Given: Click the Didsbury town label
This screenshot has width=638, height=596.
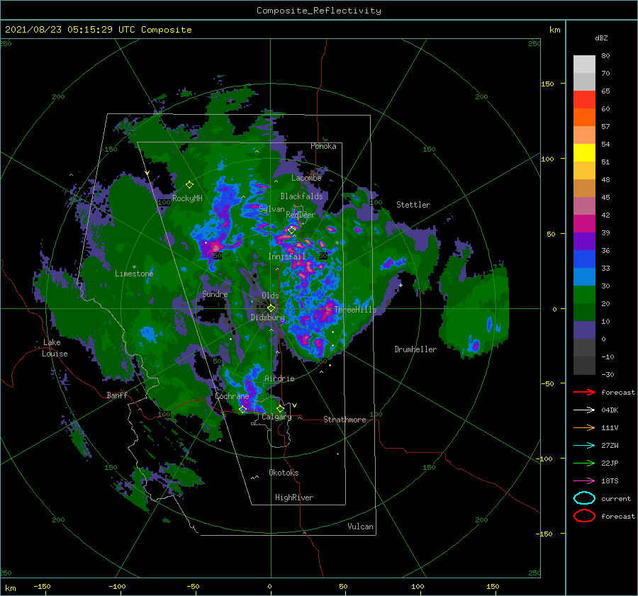Looking at the screenshot, I should click(268, 317).
